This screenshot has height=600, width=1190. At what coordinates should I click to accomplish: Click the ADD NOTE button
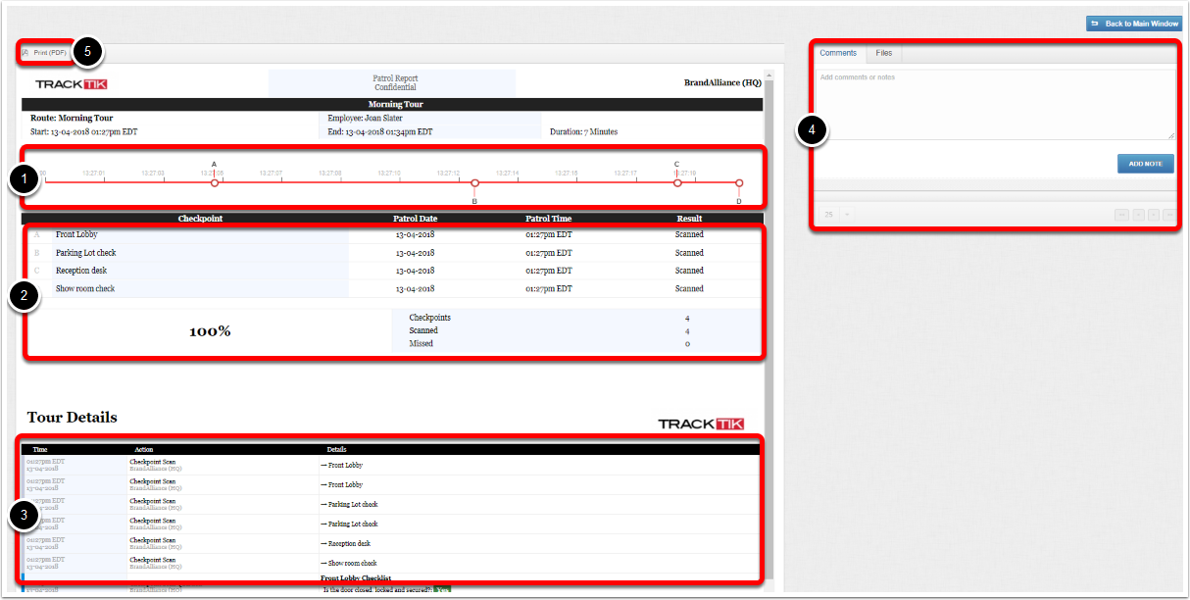[1144, 163]
